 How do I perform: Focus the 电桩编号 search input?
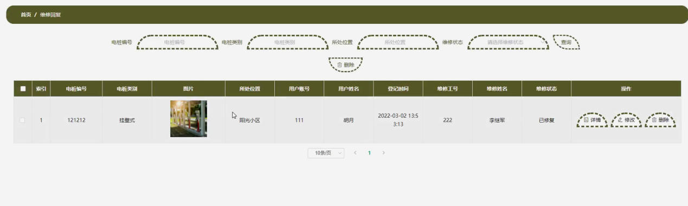coord(177,42)
